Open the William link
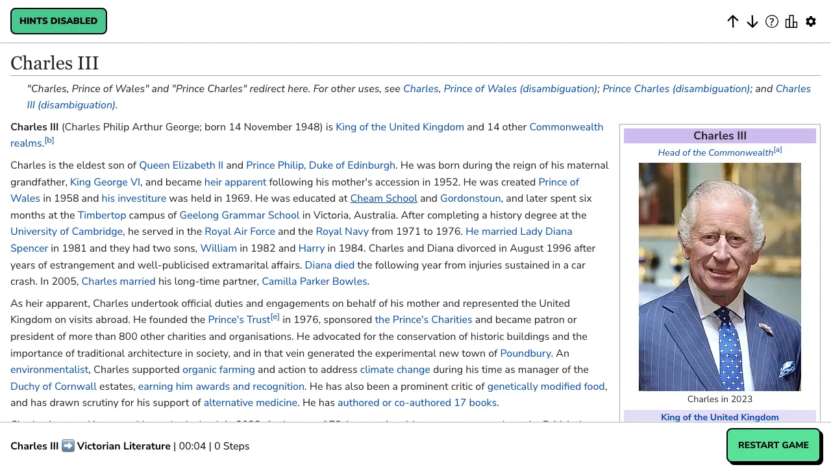The width and height of the screenshot is (831, 467). 218,248
